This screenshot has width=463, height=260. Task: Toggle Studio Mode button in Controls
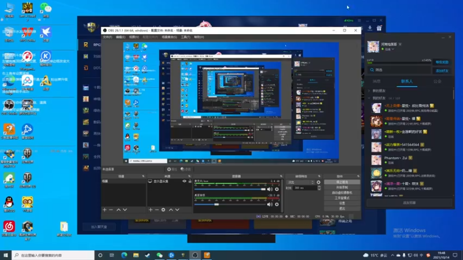pos(342,198)
